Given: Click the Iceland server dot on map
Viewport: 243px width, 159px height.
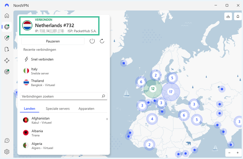Looking at the screenshot, I should click(x=124, y=63).
